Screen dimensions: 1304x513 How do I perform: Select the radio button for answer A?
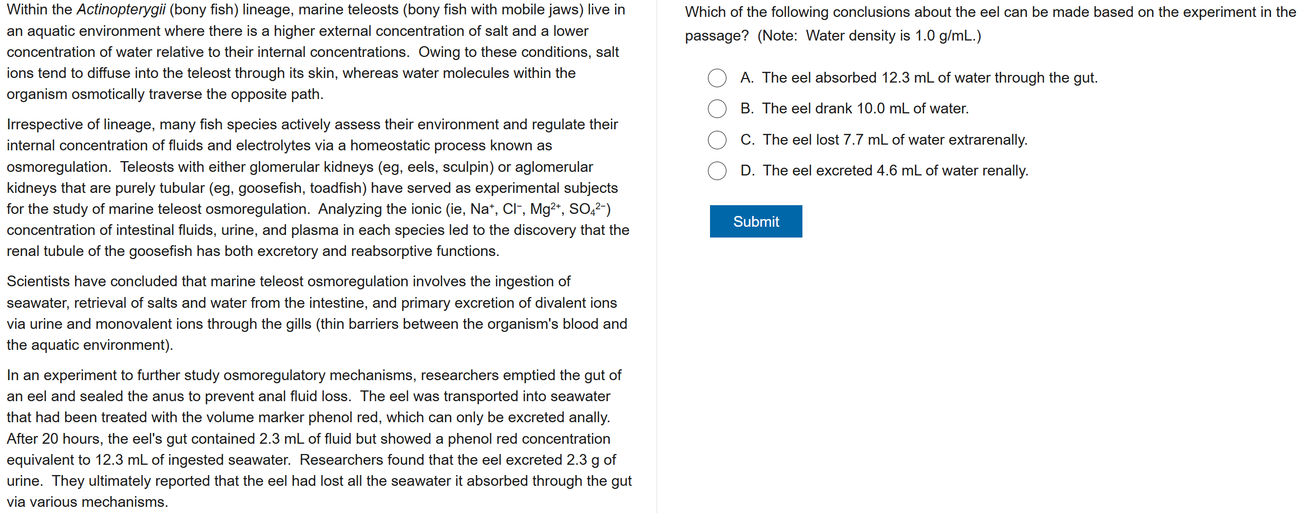click(x=717, y=78)
